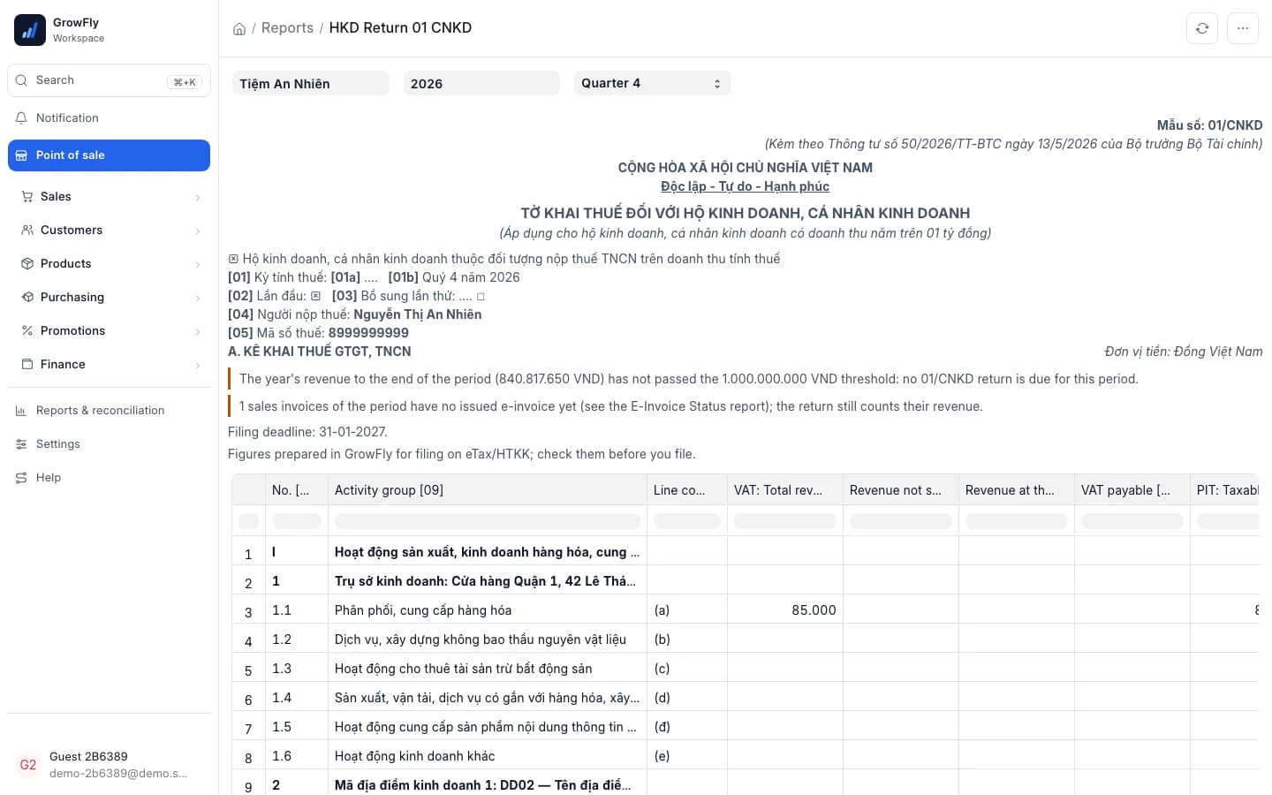1272x795 pixels.
Task: Click the Reports & reconciliation chart icon
Action: [21, 410]
